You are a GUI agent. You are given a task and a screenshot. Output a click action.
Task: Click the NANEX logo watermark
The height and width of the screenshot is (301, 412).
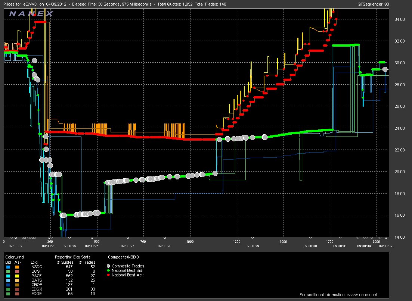[31, 13]
